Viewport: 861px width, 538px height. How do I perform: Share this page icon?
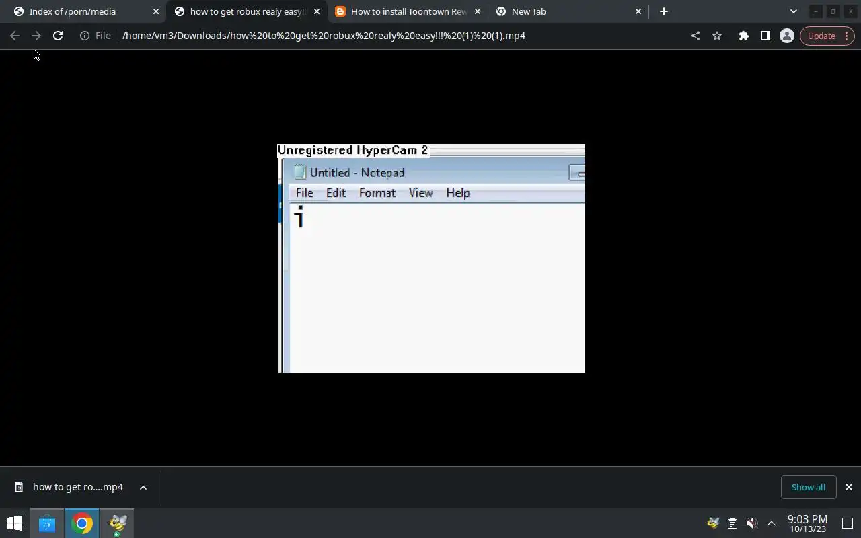point(696,36)
